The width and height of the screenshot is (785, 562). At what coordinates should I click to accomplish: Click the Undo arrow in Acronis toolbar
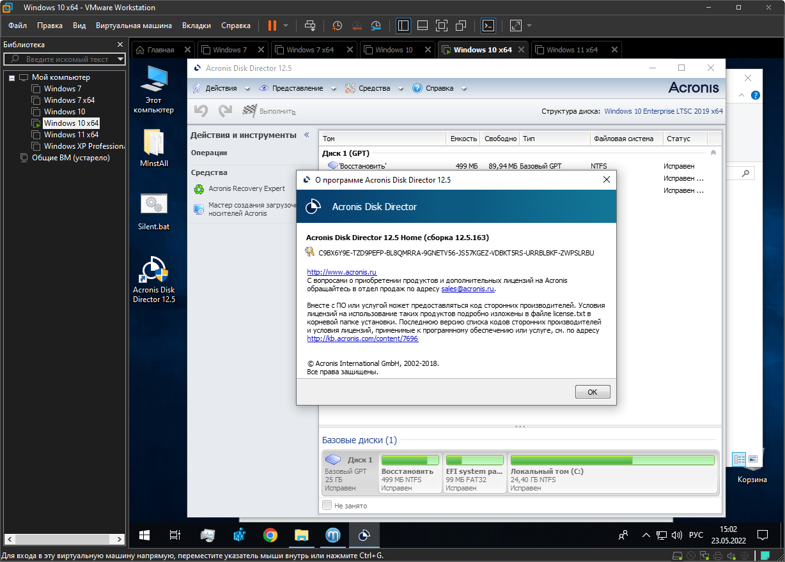coord(201,111)
